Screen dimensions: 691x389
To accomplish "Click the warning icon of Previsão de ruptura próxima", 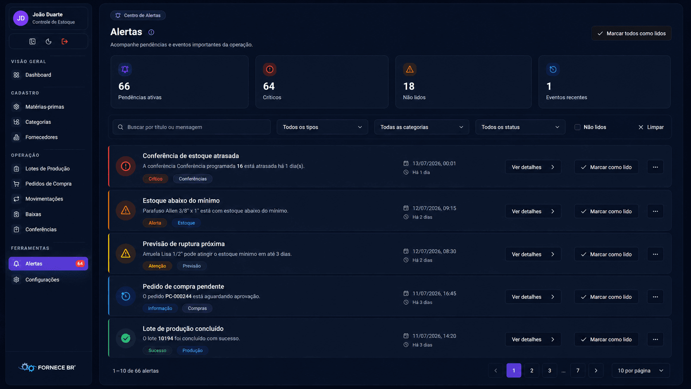I will coord(126,253).
